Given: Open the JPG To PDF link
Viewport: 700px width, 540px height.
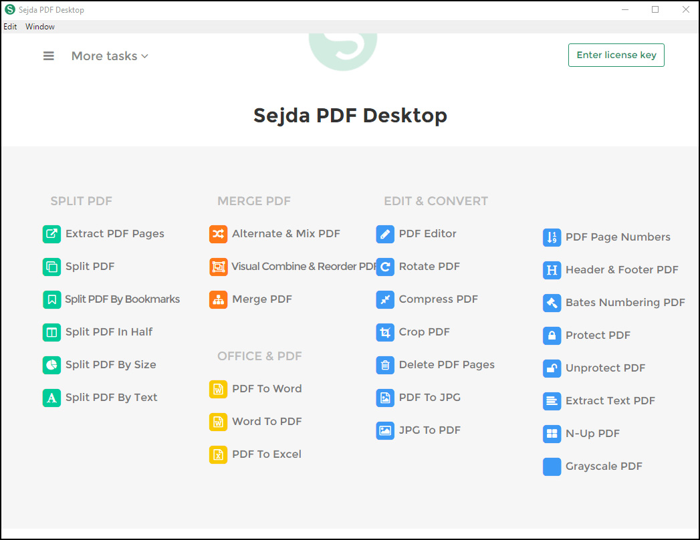Looking at the screenshot, I should 429,430.
